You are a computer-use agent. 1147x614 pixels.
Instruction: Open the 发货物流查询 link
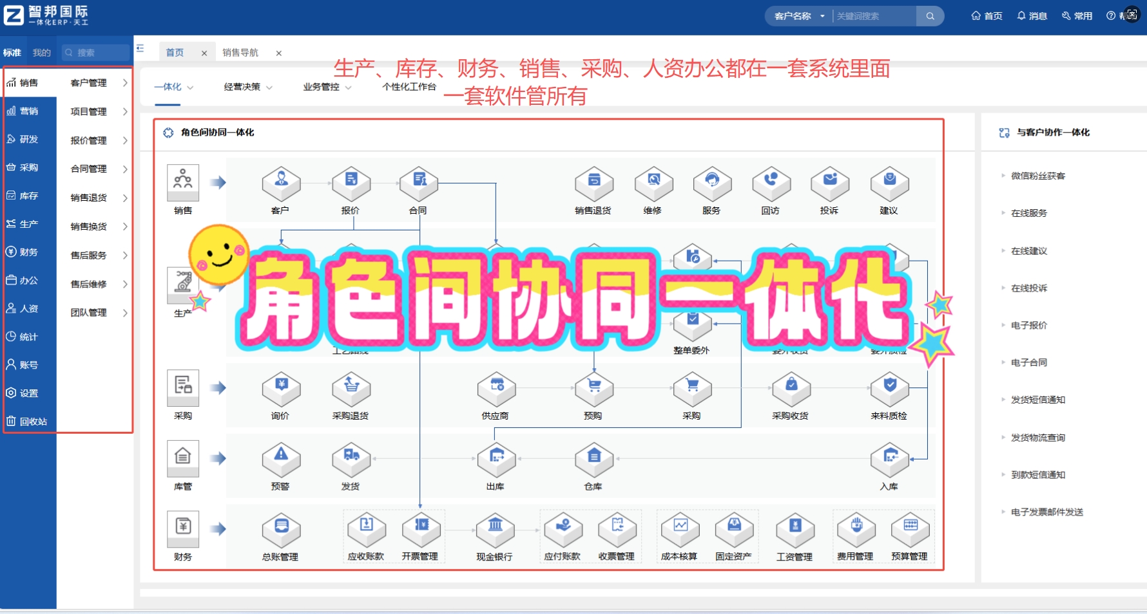[x=1037, y=438]
